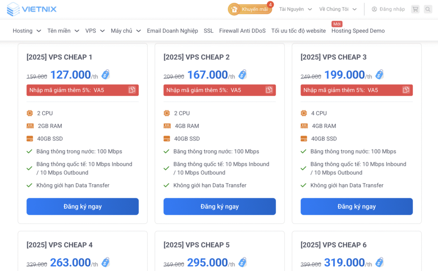Click the search magnifier icon

[428, 9]
